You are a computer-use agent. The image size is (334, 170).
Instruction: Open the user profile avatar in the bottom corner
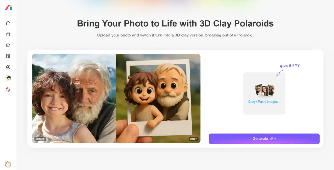click(x=8, y=164)
